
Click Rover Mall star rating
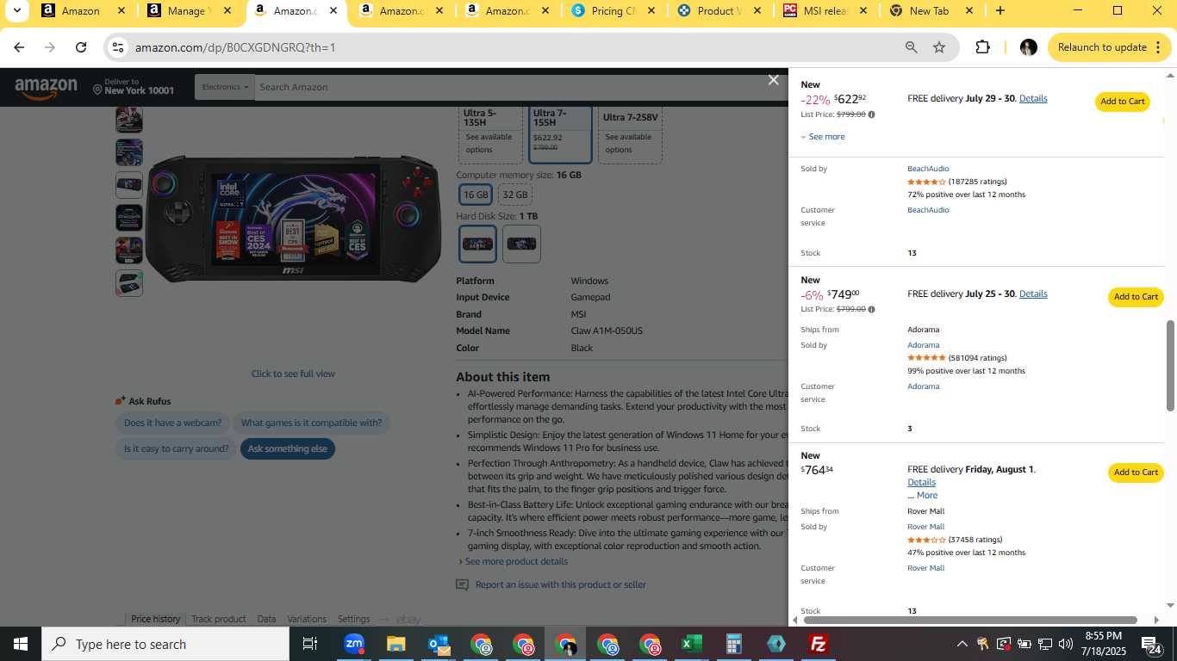[926, 540]
